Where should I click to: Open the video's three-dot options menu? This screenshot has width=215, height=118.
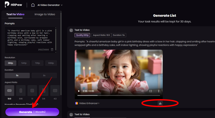pyautogui.click(x=159, y=91)
